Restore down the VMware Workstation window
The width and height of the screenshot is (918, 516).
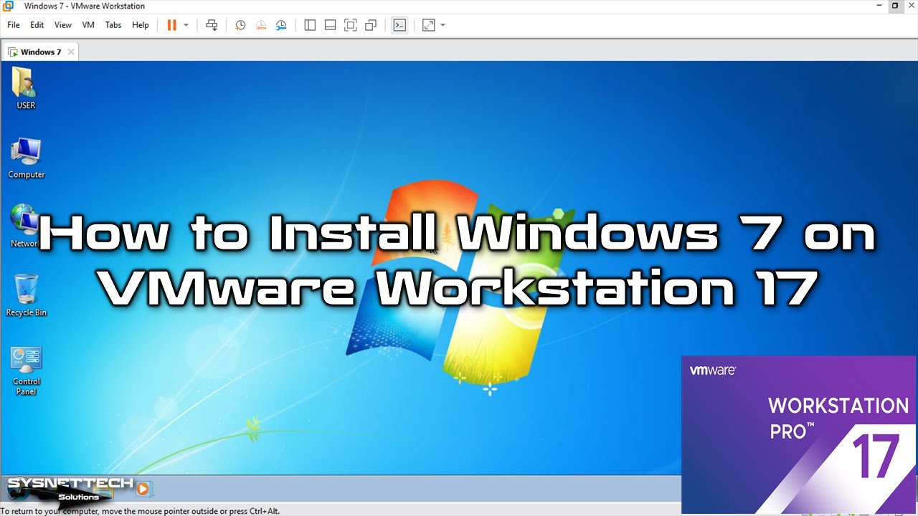(x=895, y=6)
